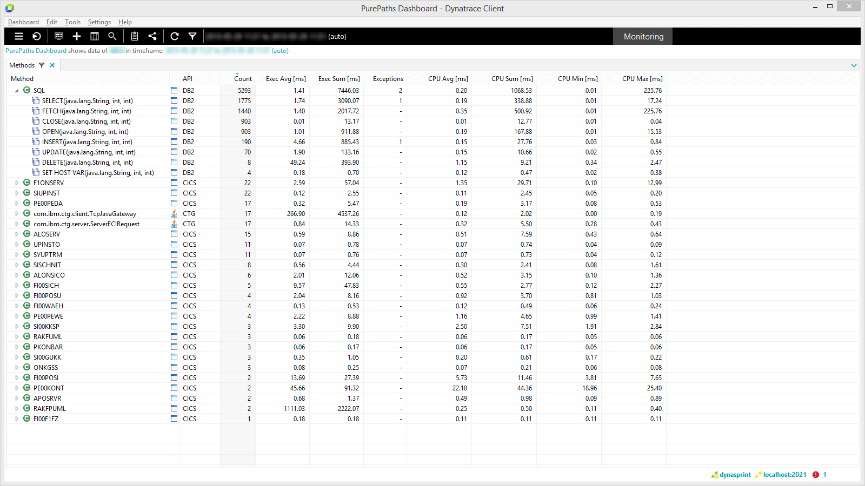
Task: Click the share toolbar icon
Action: point(152,36)
